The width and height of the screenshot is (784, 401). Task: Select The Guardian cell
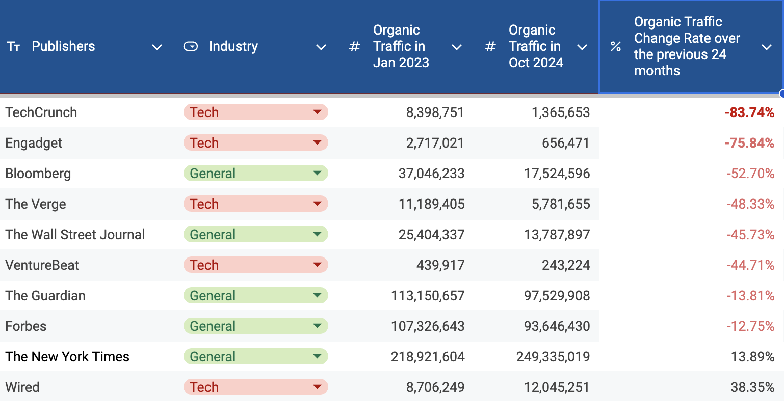coord(89,295)
